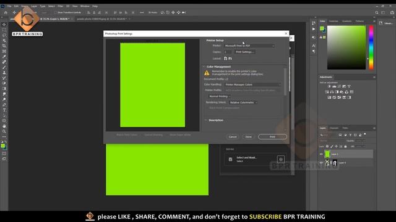Open the Color Handling dropdown

click(252, 84)
